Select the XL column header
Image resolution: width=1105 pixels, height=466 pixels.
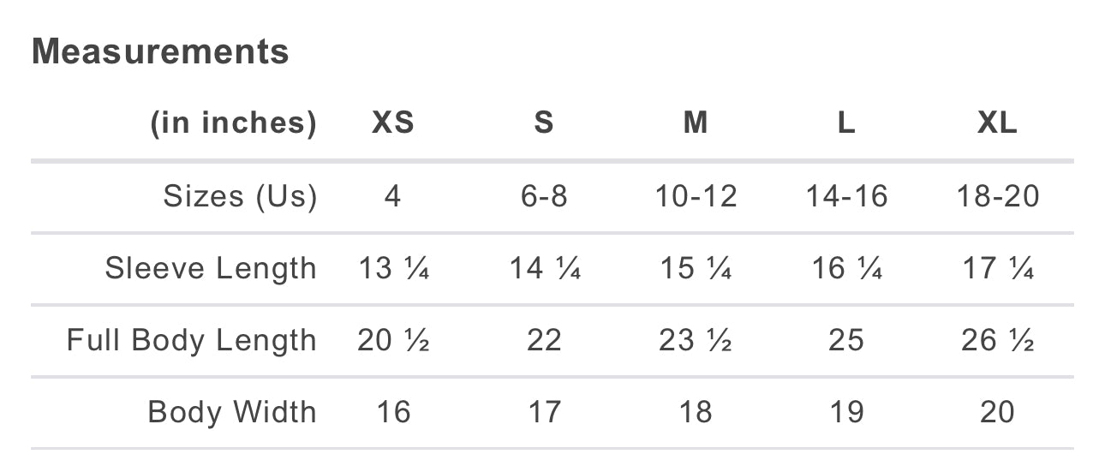point(997,123)
